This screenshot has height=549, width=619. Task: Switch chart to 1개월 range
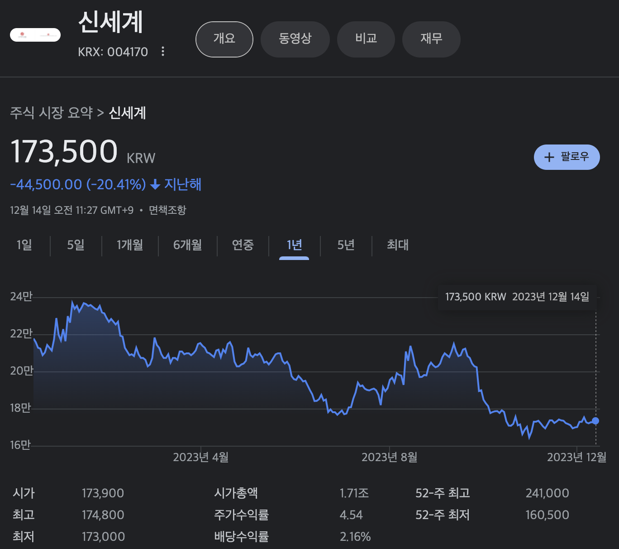[x=130, y=245]
